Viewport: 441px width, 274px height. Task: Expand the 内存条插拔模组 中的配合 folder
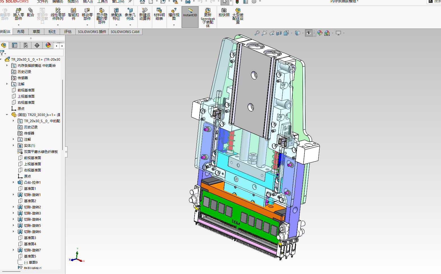pos(7,65)
